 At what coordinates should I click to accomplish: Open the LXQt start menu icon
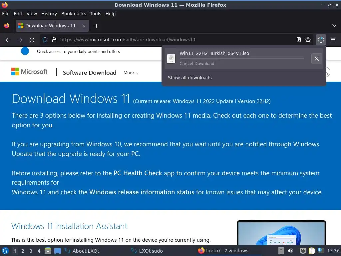[5, 251]
